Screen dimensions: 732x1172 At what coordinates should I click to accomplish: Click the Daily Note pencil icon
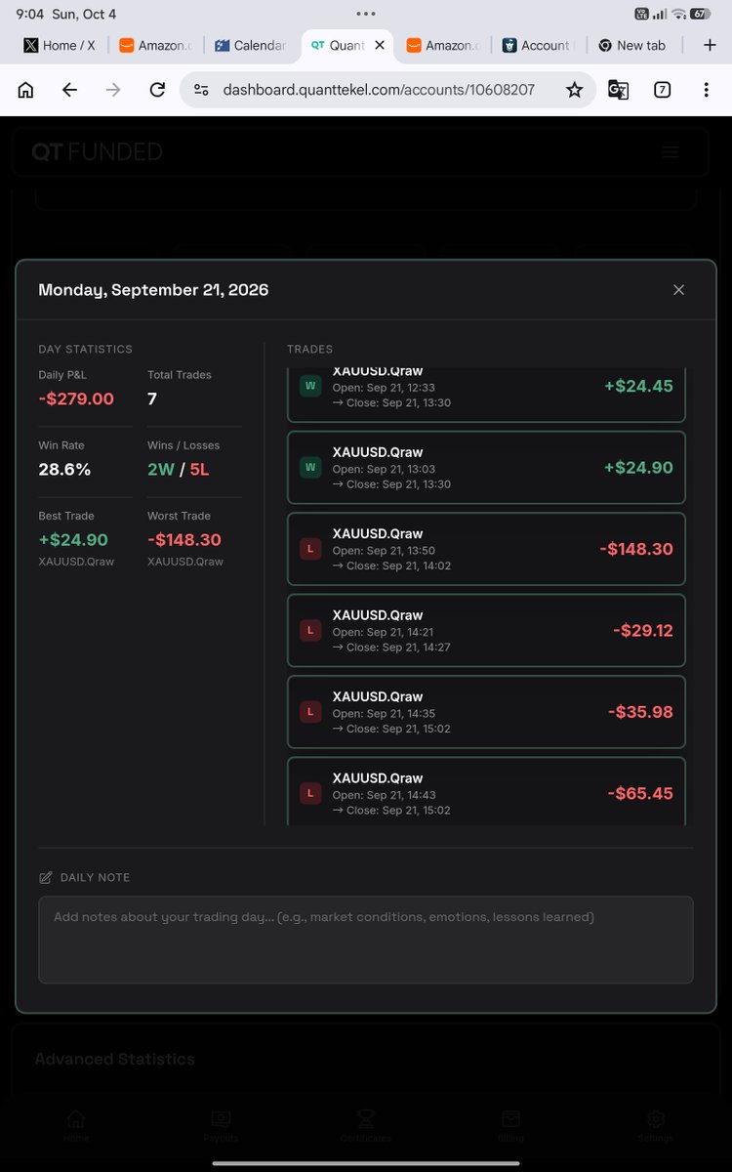pyautogui.click(x=45, y=877)
